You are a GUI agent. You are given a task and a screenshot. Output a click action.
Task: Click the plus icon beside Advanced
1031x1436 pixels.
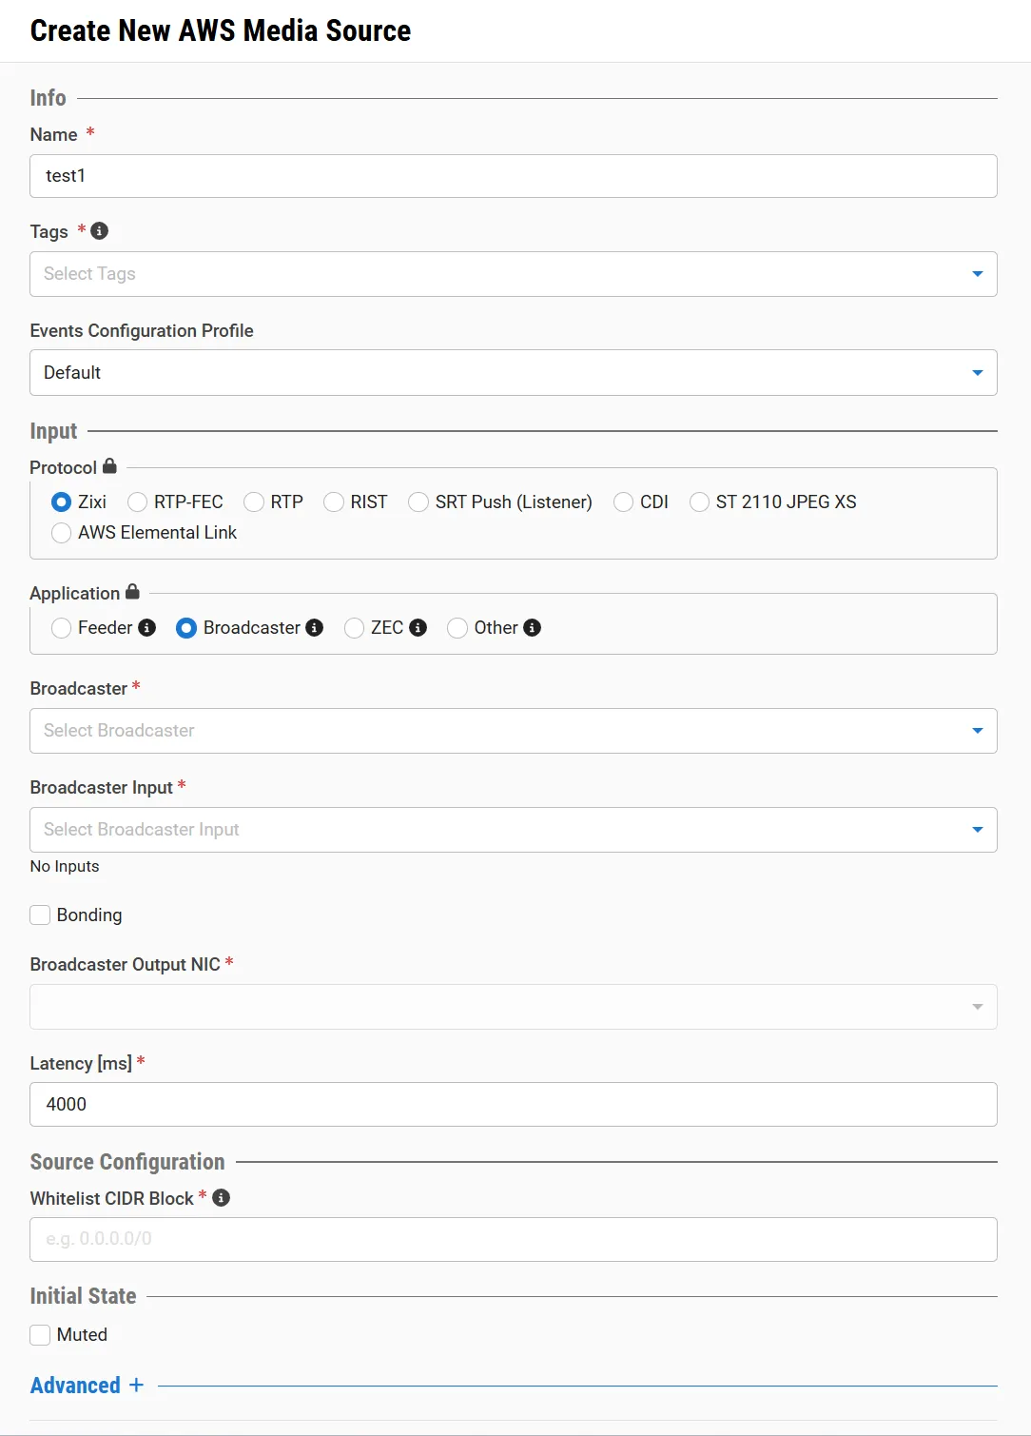pos(136,1386)
